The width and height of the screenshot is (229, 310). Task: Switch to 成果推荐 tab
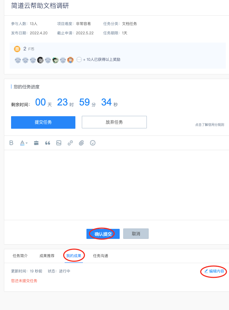[x=47, y=256]
